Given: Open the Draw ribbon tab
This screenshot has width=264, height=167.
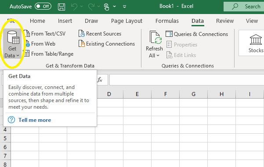Looking at the screenshot, I should [91, 21].
